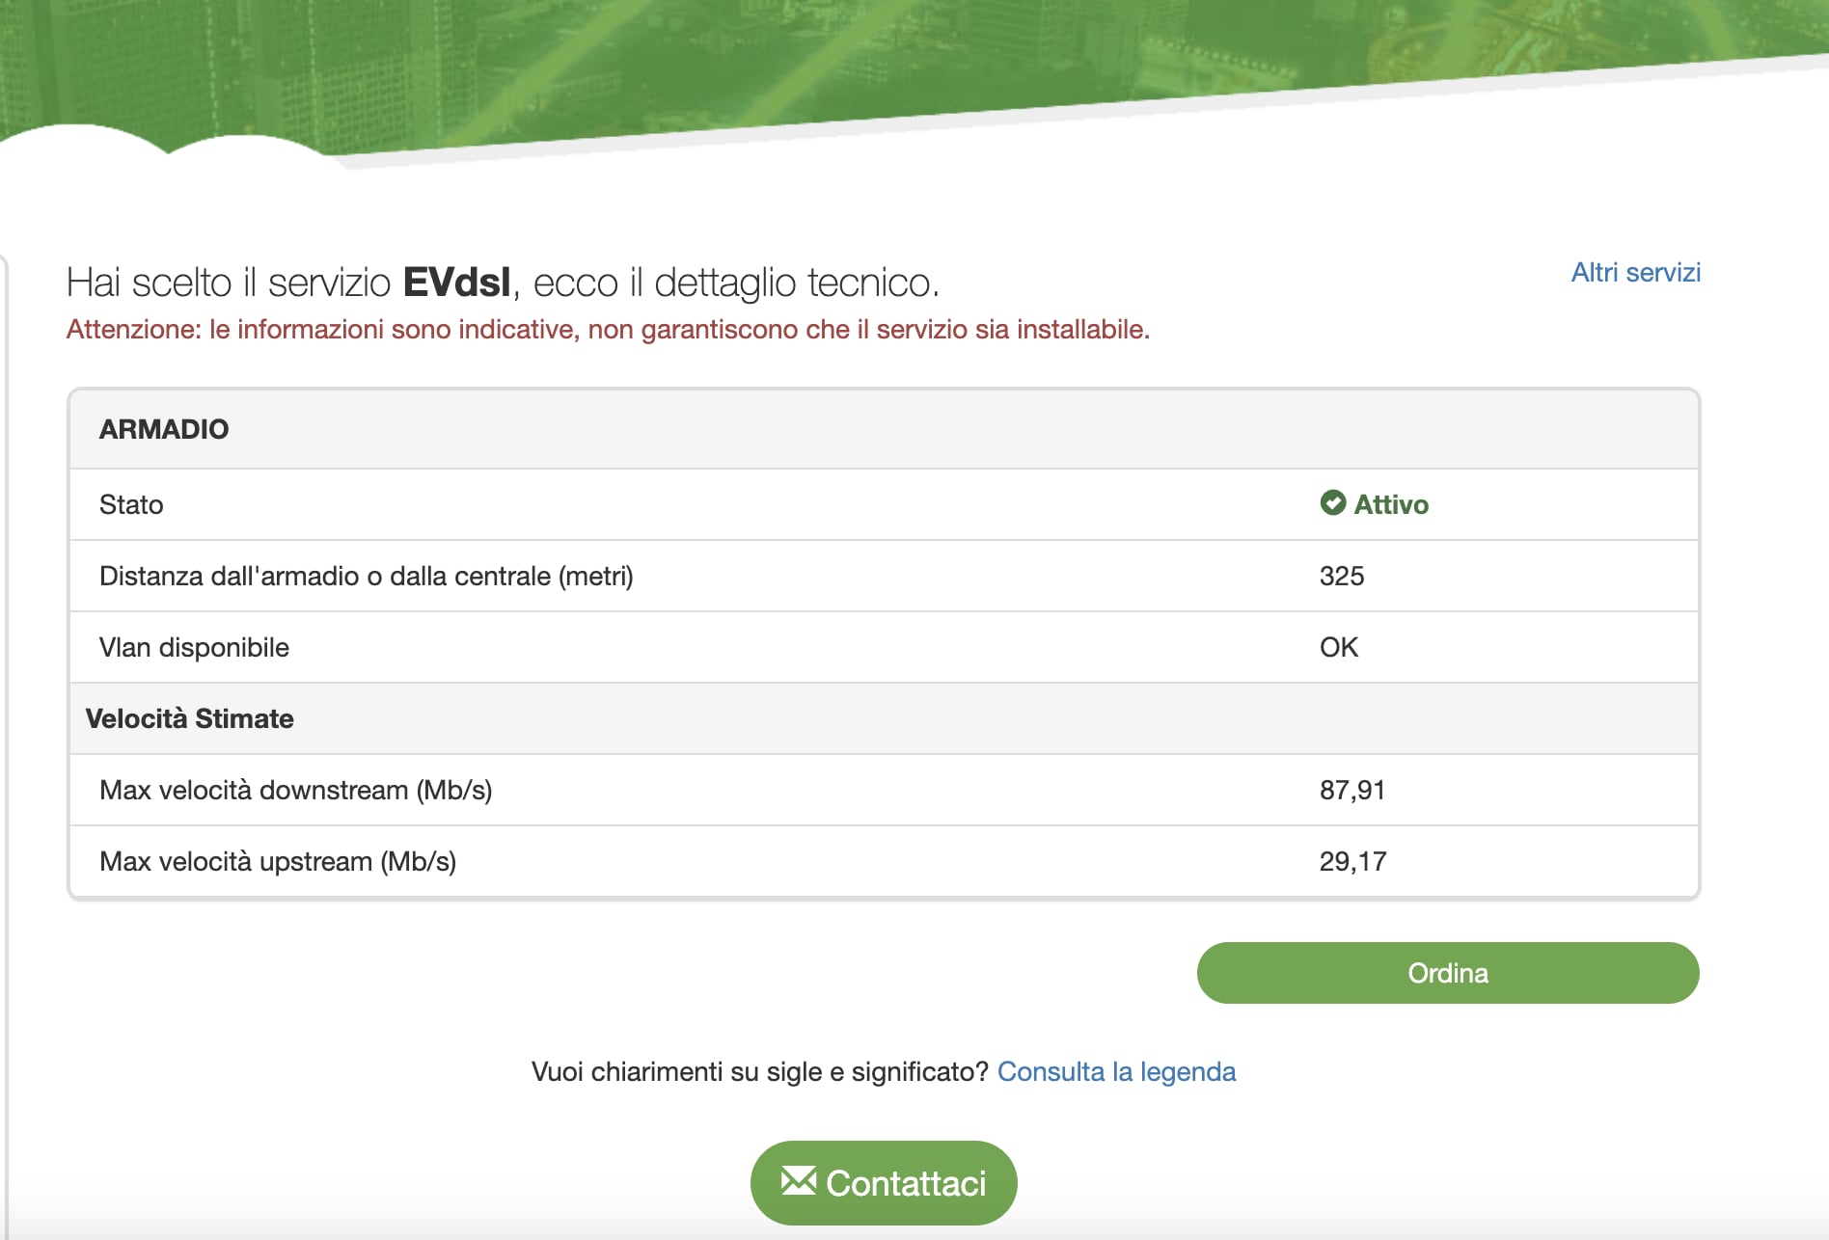The height and width of the screenshot is (1240, 1829).
Task: Select the downstream speed value 87,91
Action: tap(1352, 790)
